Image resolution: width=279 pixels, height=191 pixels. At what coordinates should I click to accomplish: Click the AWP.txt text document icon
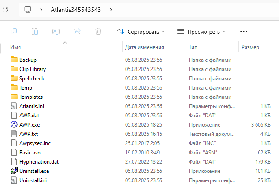(x=14, y=134)
